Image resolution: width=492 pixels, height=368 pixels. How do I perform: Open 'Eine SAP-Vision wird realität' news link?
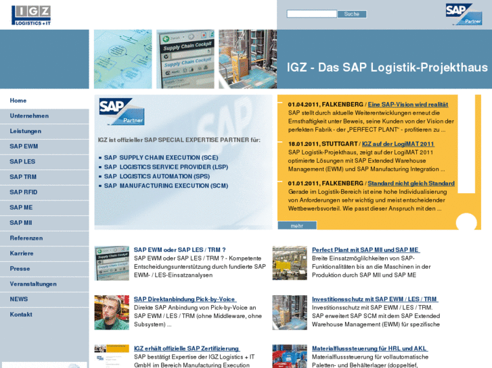point(408,105)
